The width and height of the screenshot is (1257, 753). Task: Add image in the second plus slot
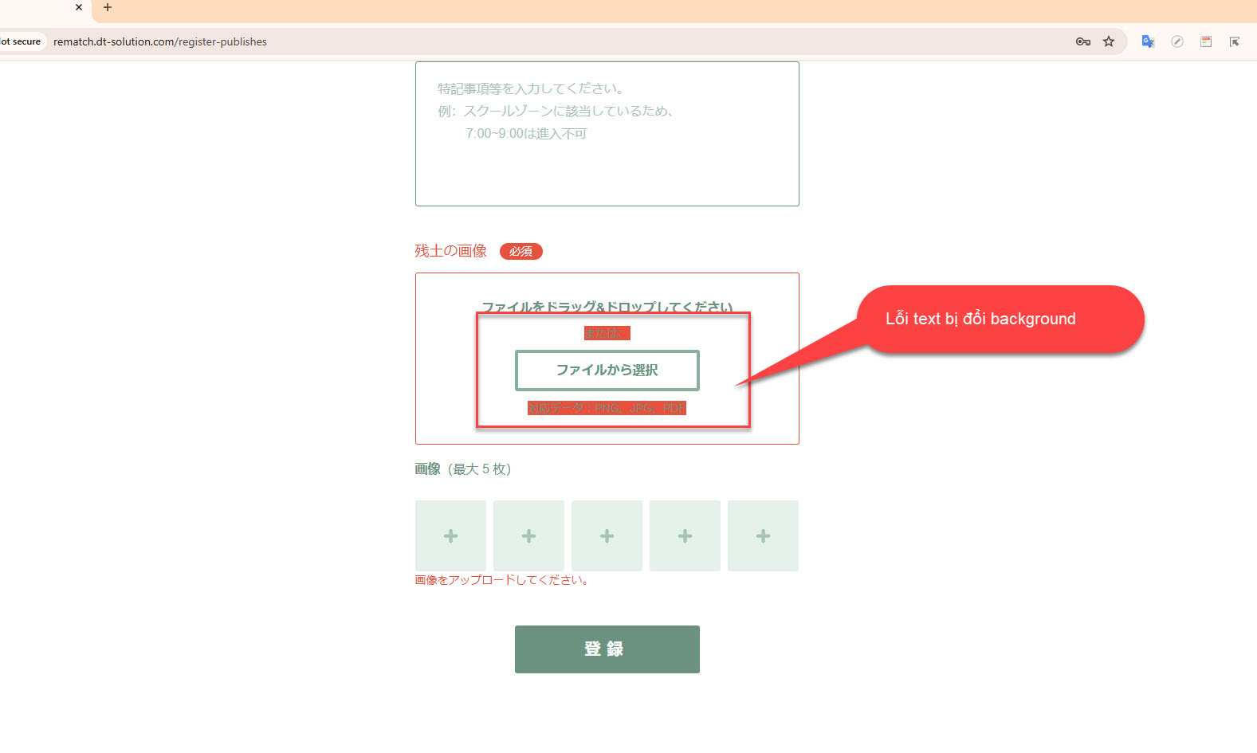(528, 535)
